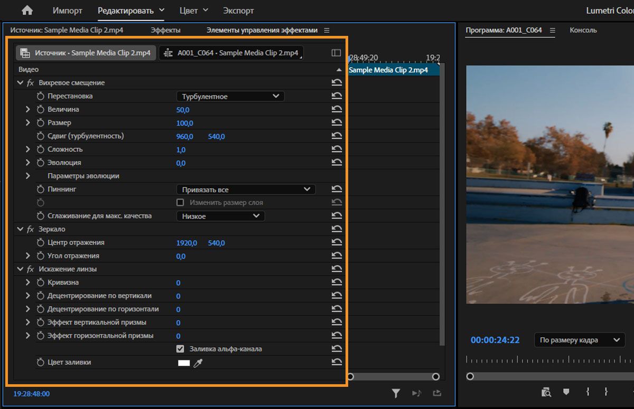
Task: Select the Sample Media Clip 2.mp4 timeline clip bar
Action: click(x=394, y=70)
